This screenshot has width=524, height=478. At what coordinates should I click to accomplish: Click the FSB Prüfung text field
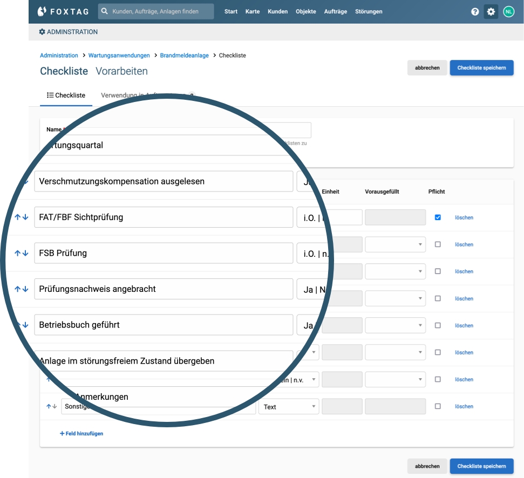[164, 253]
